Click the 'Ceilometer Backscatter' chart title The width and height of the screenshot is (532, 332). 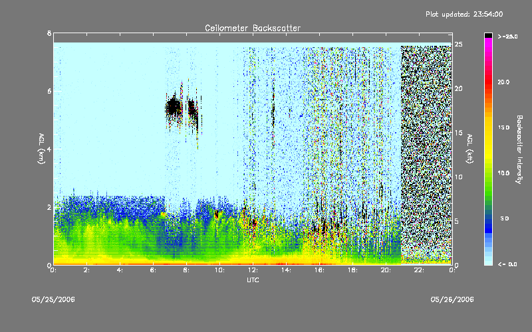coord(253,28)
